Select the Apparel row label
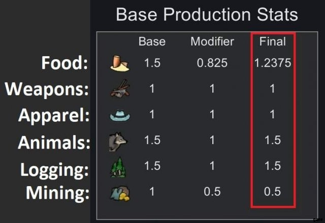 point(54,116)
